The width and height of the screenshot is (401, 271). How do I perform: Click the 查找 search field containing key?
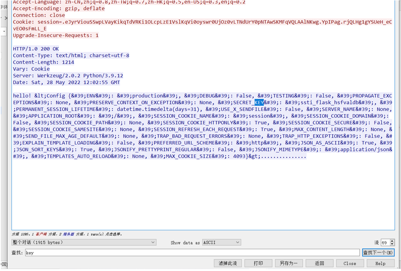tap(192, 252)
